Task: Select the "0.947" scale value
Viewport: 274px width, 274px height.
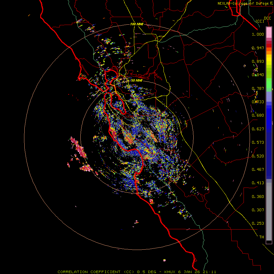Action: [258, 48]
